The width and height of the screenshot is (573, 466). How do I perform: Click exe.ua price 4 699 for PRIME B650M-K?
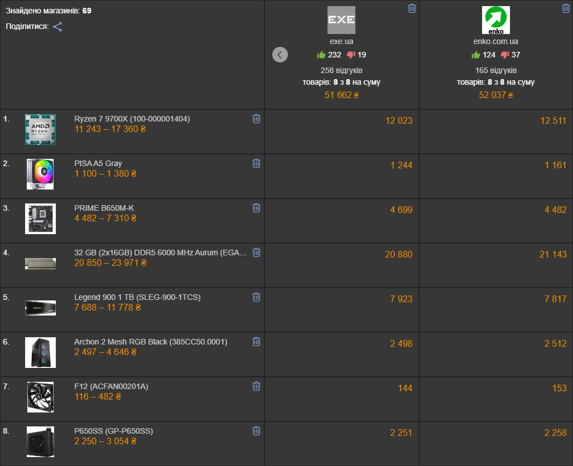[x=401, y=210]
